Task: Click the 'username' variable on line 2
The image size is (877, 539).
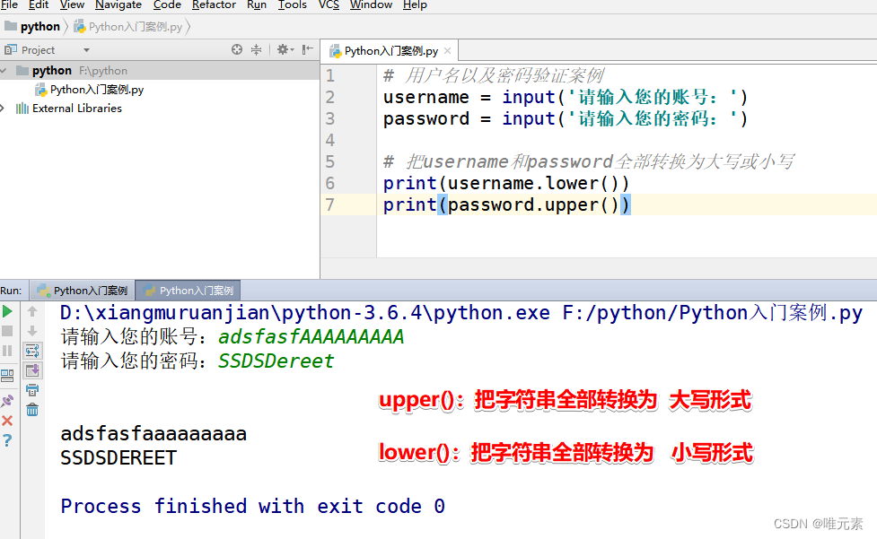Action: (x=426, y=97)
